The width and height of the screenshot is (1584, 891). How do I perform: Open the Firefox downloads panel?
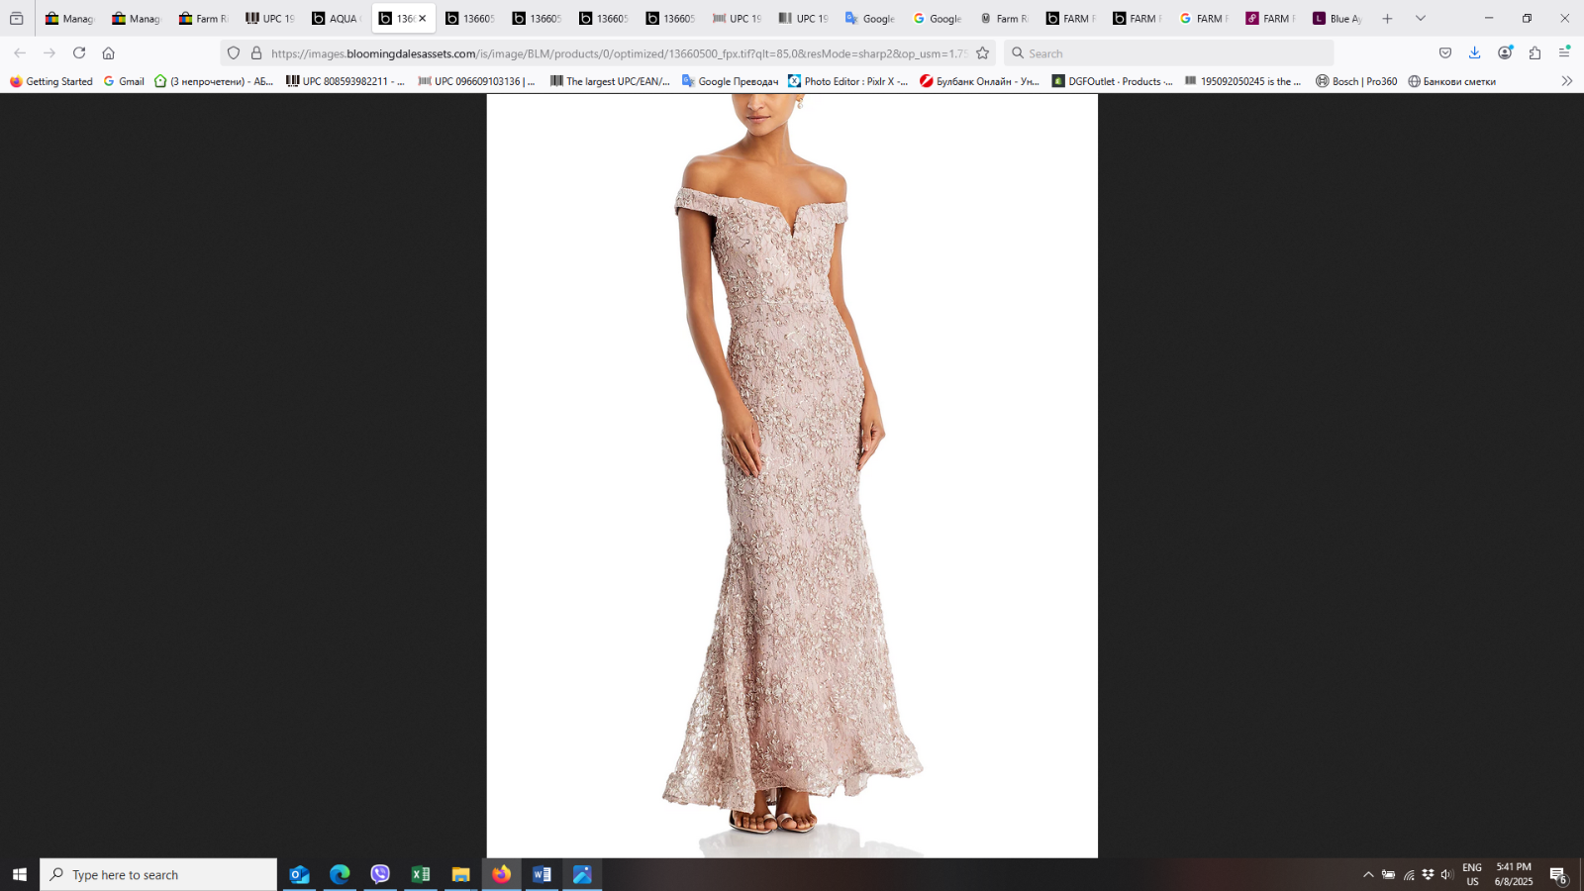point(1474,53)
